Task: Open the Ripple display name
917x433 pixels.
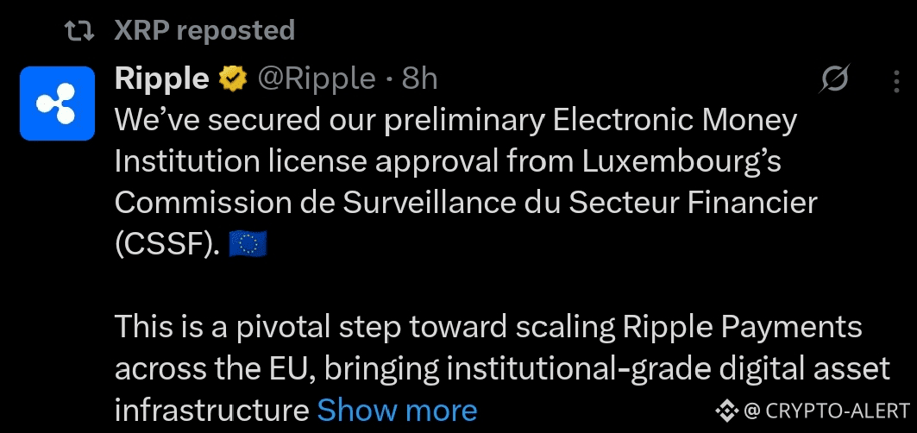Action: [161, 79]
